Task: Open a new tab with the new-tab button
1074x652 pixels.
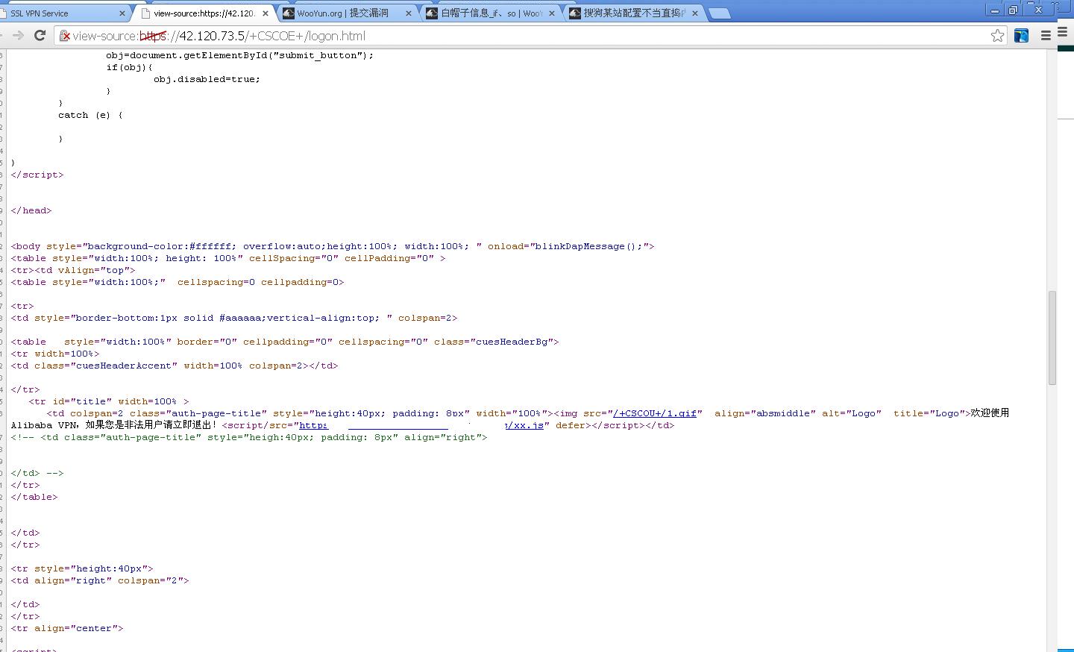Action: point(719,13)
